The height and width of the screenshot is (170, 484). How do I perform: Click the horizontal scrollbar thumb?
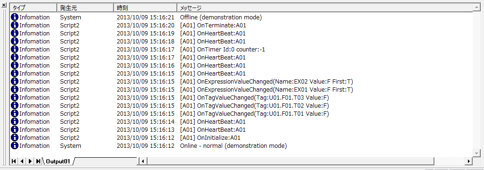coord(291,161)
